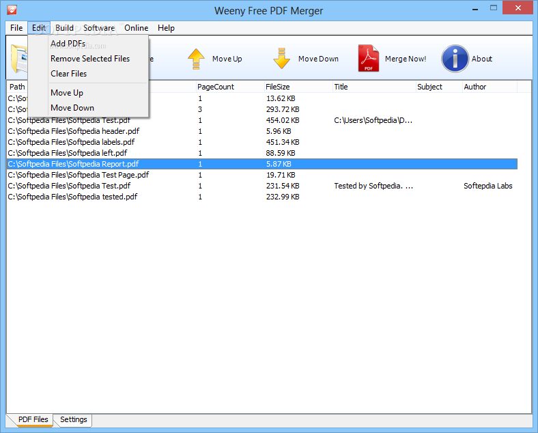Choose Clear Files in Edit menu
The width and height of the screenshot is (538, 433).
[88, 74]
